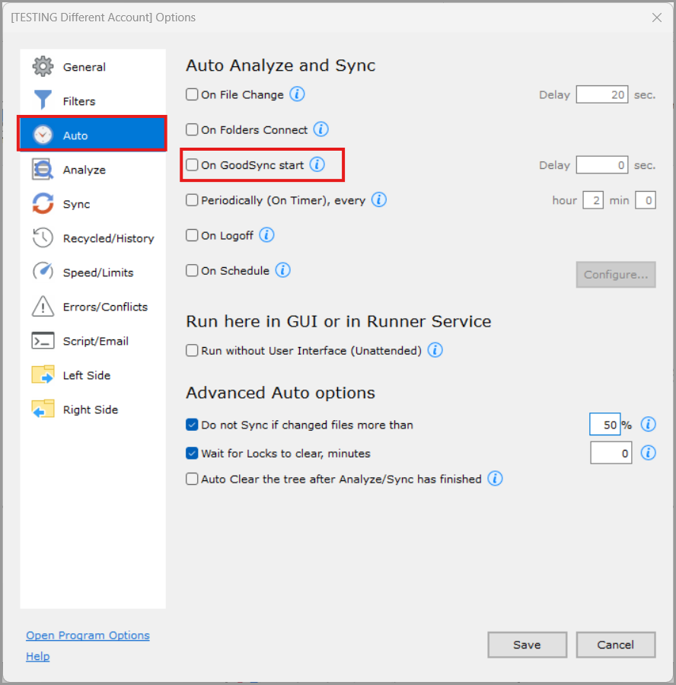Screen dimensions: 676x685
Task: Go to Speed/Limits section
Action: (x=93, y=272)
